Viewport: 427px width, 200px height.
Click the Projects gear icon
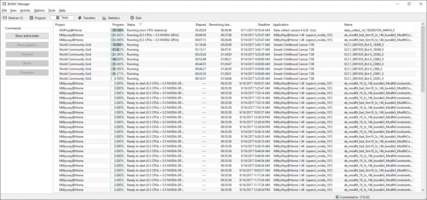(31, 18)
